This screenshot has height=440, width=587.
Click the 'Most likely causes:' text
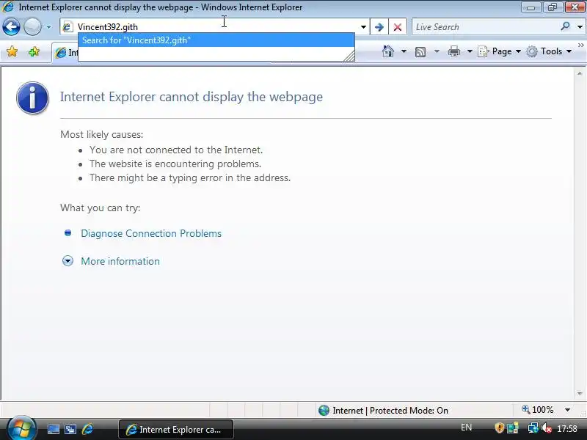101,134
